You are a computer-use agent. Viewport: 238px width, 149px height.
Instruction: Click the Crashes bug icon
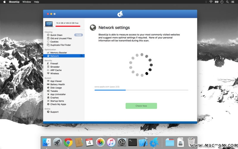(x=48, y=98)
